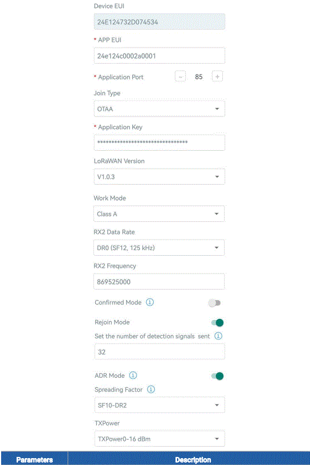
Task: Open the TXPower dropdown
Action: tap(159, 439)
